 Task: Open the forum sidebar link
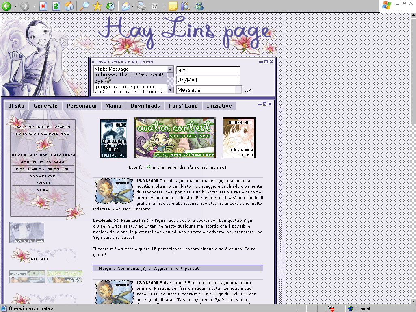[43, 182]
